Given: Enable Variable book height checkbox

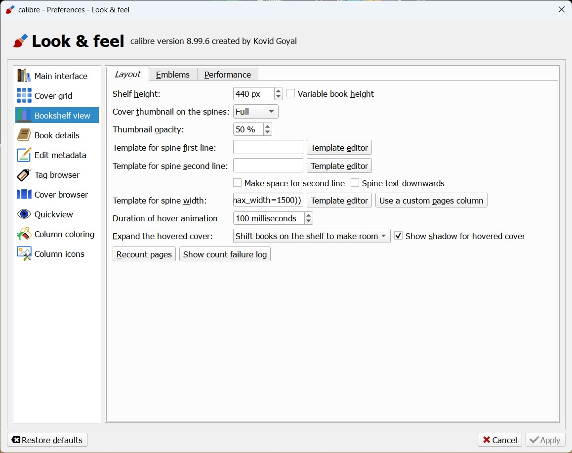Looking at the screenshot, I should (291, 93).
